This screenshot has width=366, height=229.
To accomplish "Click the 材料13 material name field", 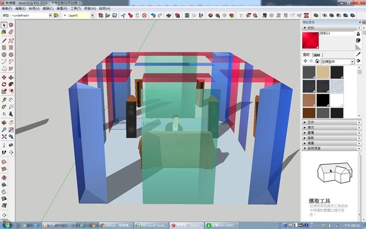I will (x=337, y=33).
